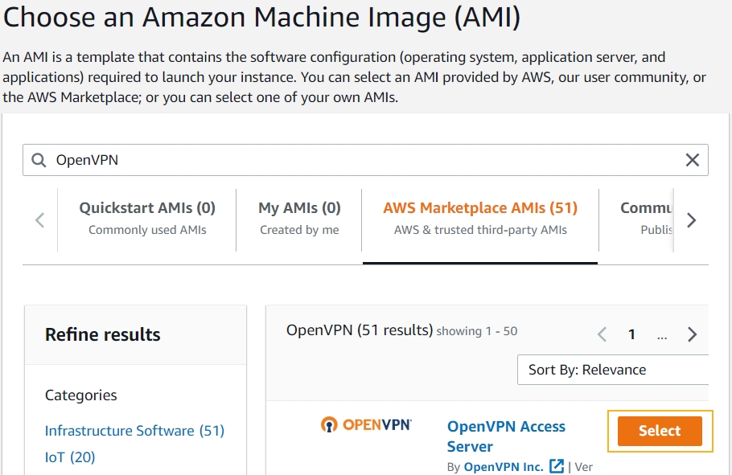Select the AWS Marketplace AMIs tab
The width and height of the screenshot is (732, 475).
[480, 219]
